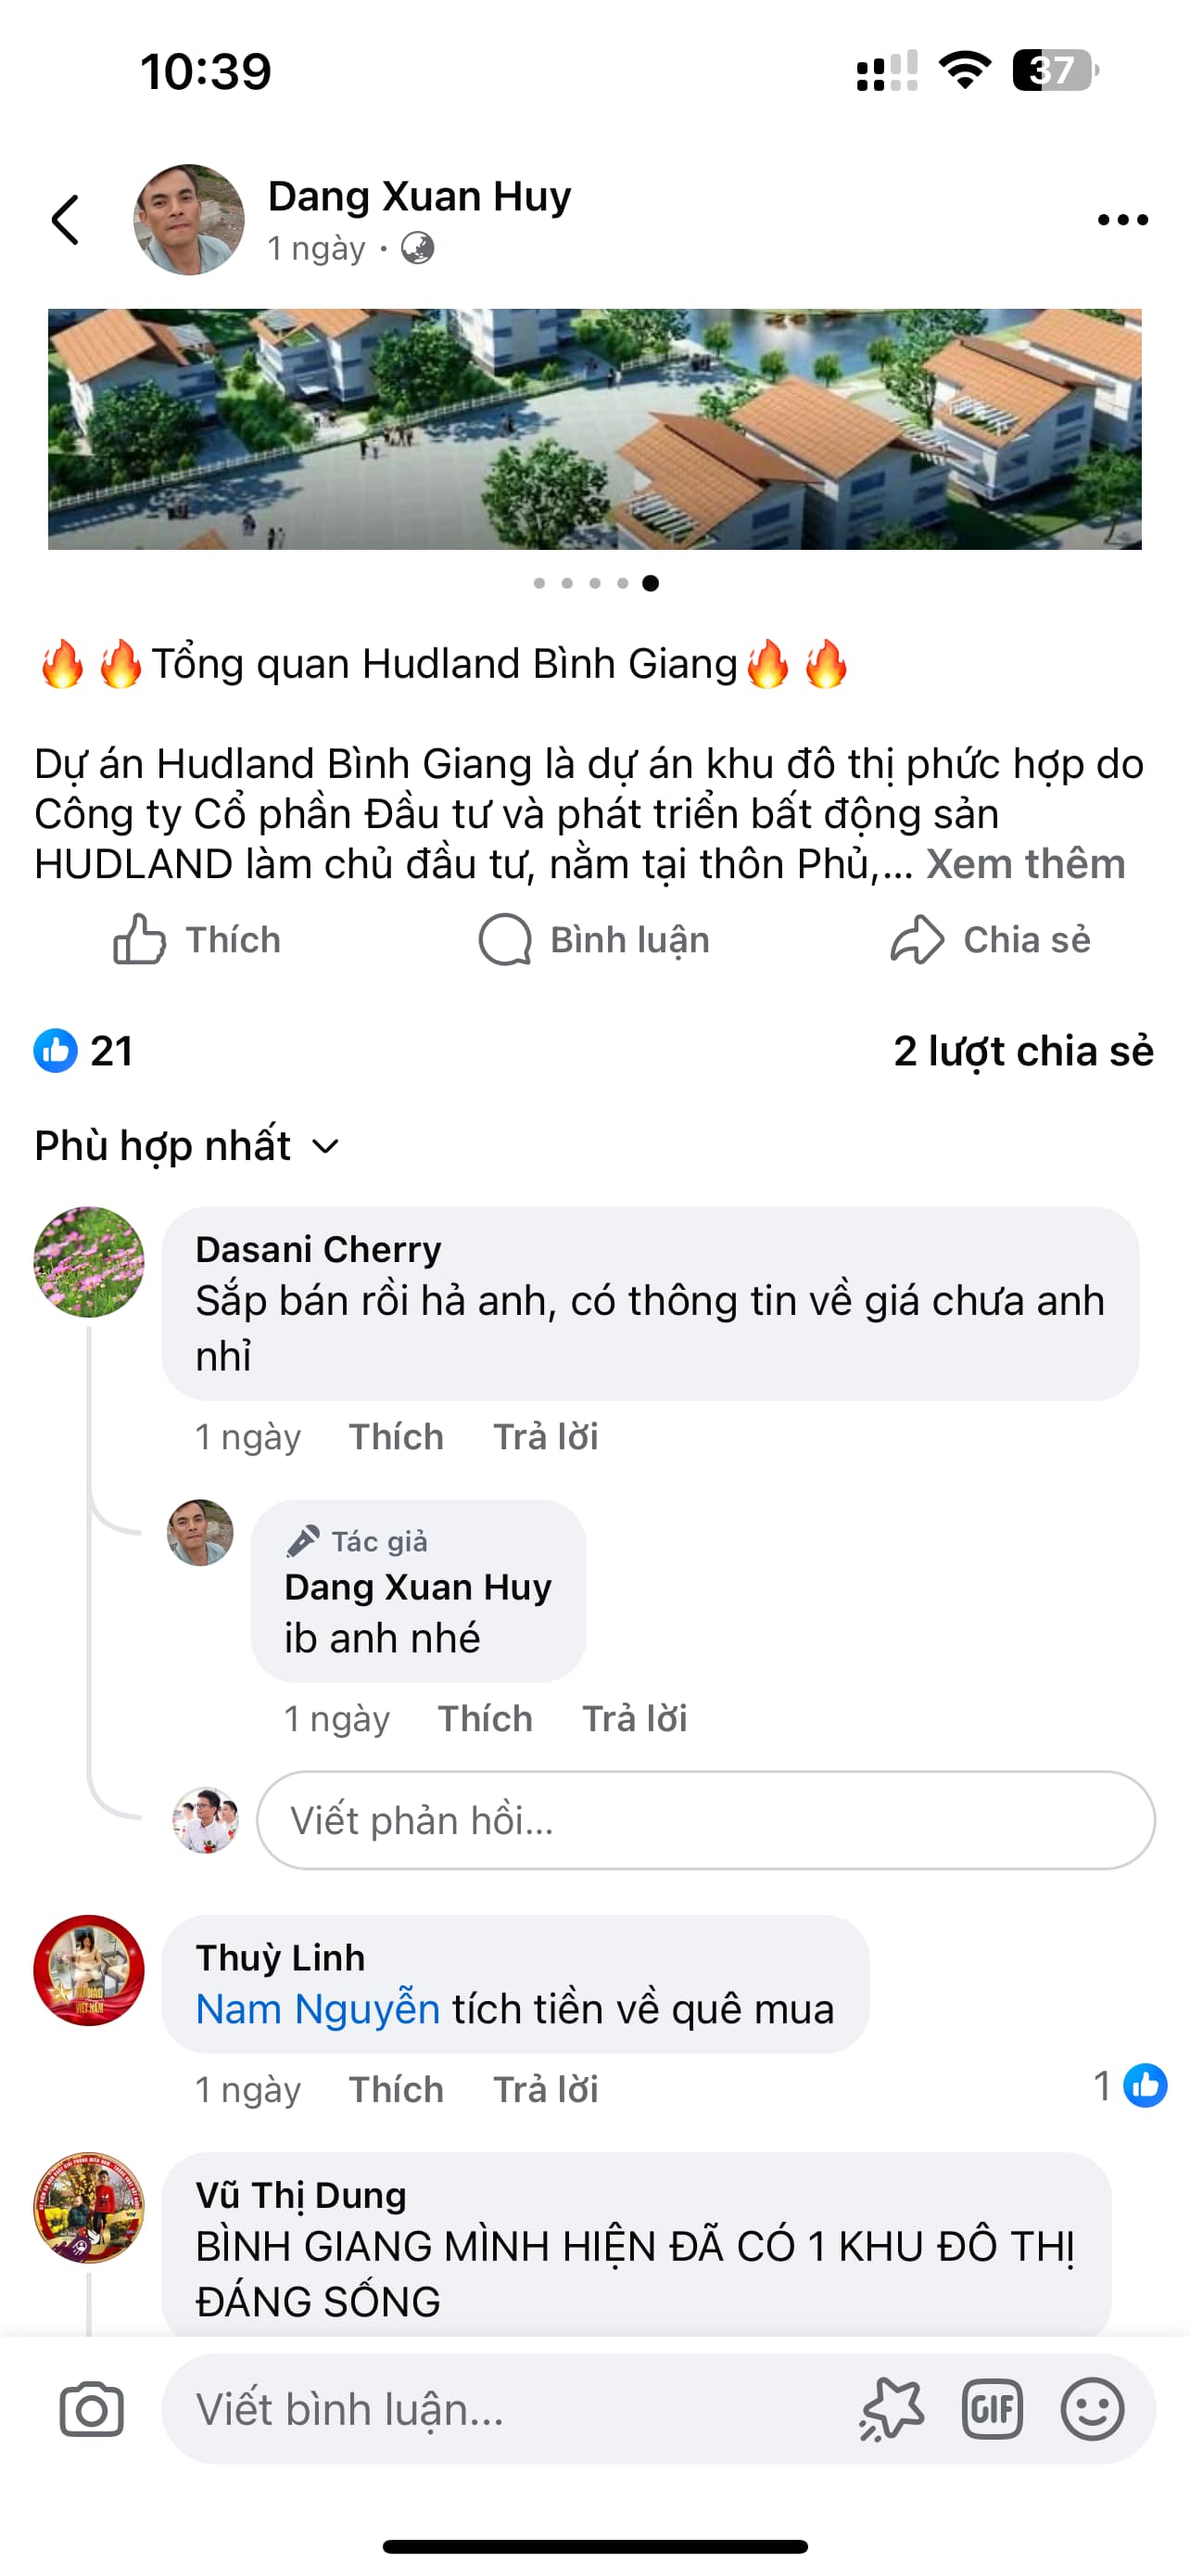Tap the Bình luận comment bubble icon
The height and width of the screenshot is (2576, 1190).
click(x=506, y=940)
